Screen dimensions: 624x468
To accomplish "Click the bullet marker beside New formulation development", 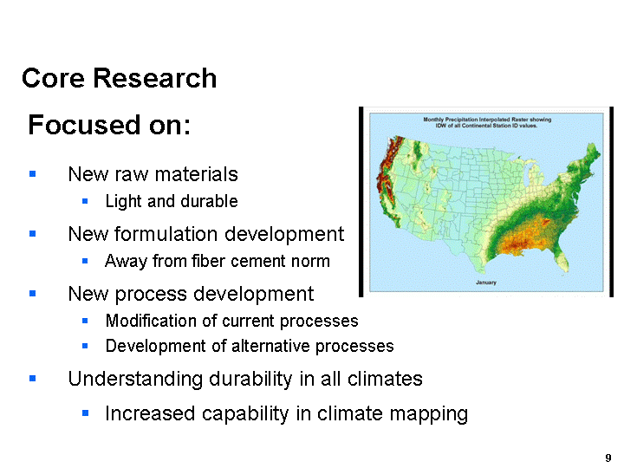I will 33,234.
